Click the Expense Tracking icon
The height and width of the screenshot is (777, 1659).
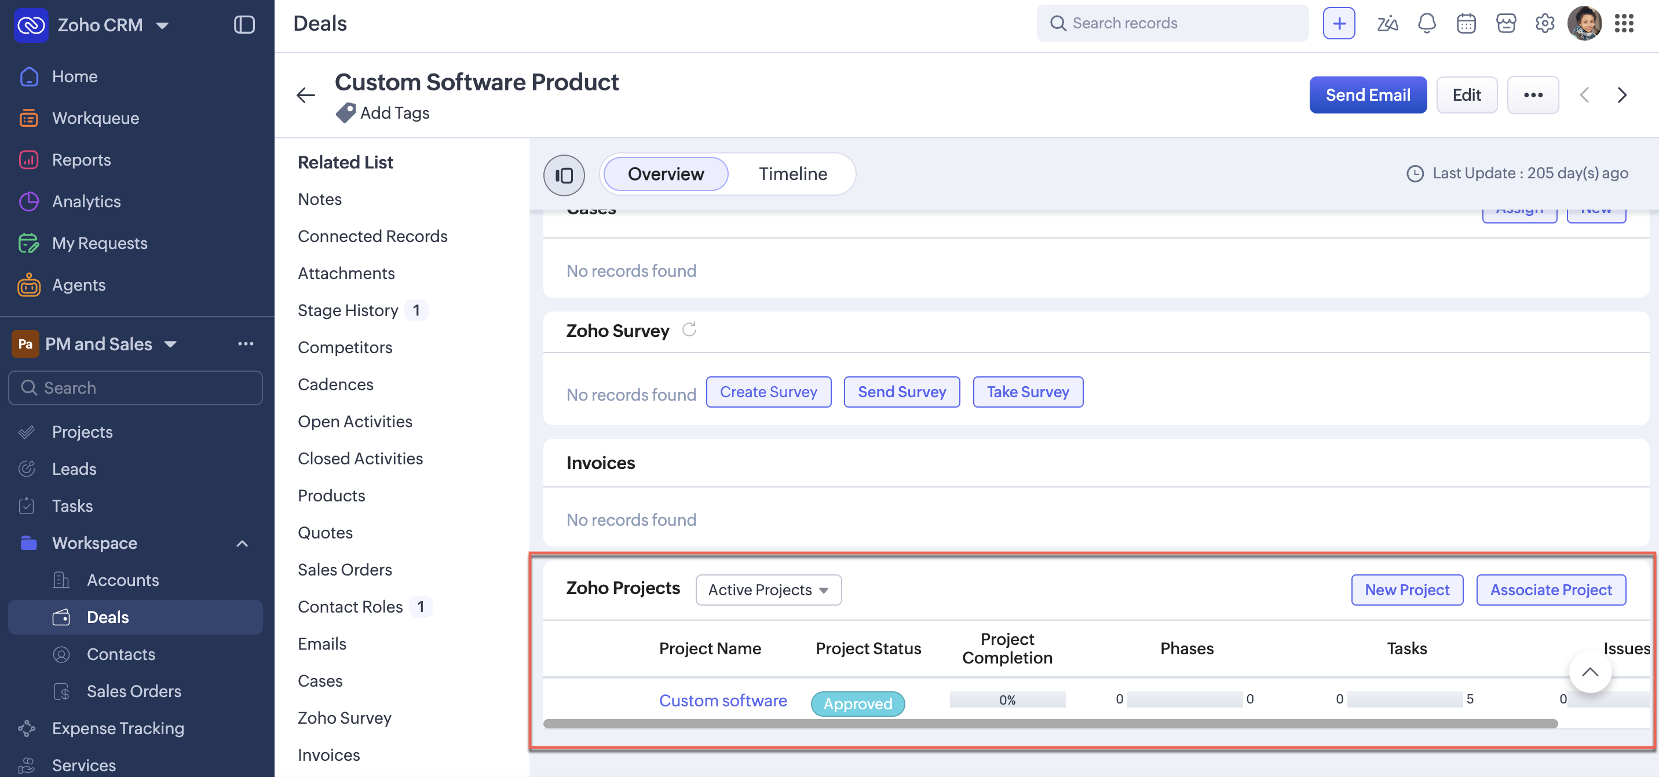pos(27,728)
